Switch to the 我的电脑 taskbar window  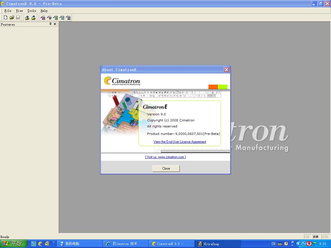(x=80, y=244)
